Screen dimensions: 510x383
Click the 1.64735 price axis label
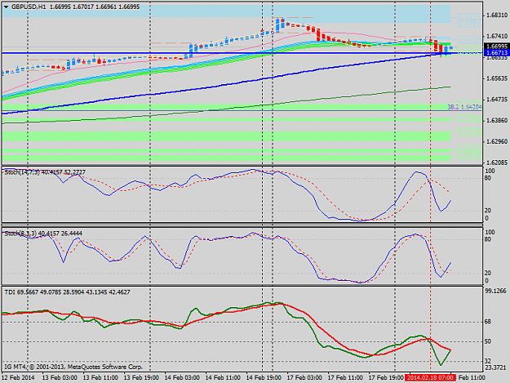pos(496,100)
